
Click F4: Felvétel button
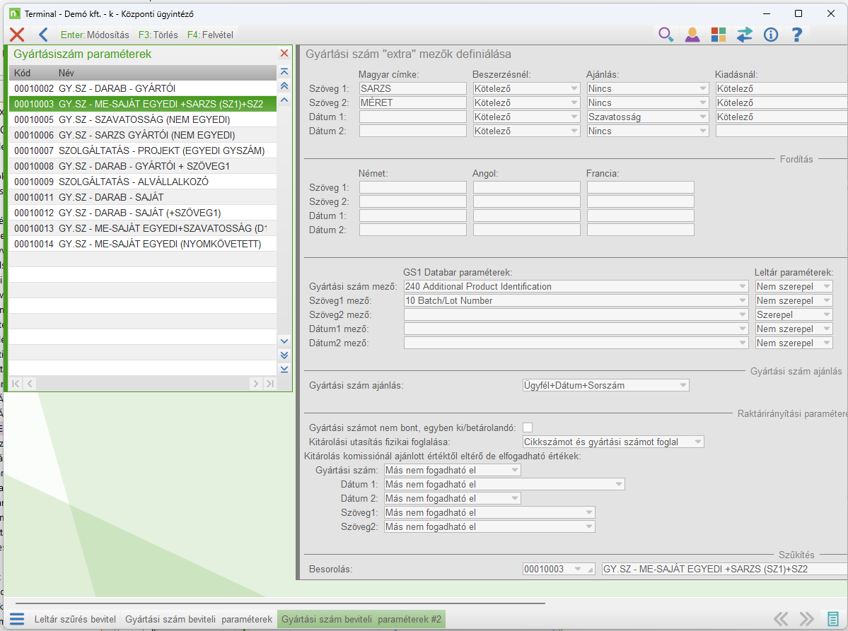pyautogui.click(x=210, y=35)
